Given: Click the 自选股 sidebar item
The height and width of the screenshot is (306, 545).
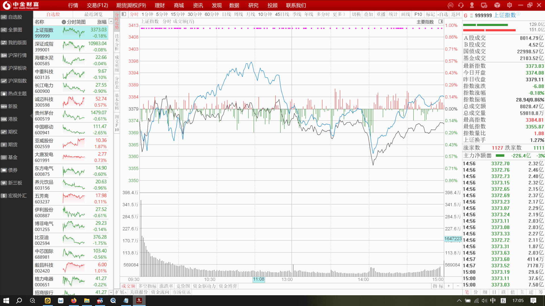Looking at the screenshot, I should (16, 17).
